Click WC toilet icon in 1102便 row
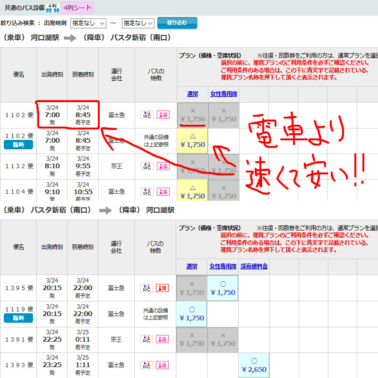This screenshot has width=378, height=378. (x=147, y=114)
